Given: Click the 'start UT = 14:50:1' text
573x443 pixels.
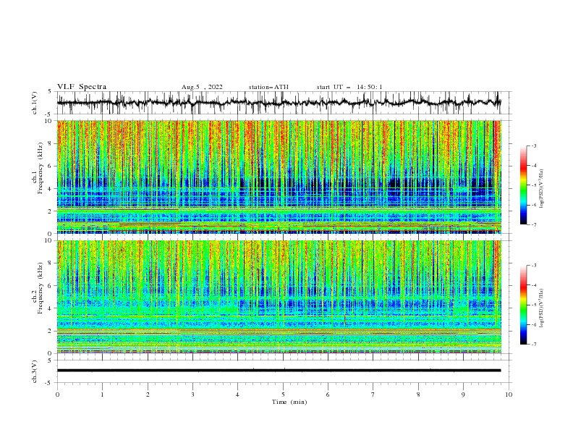Looking at the screenshot, I should [x=349, y=87].
